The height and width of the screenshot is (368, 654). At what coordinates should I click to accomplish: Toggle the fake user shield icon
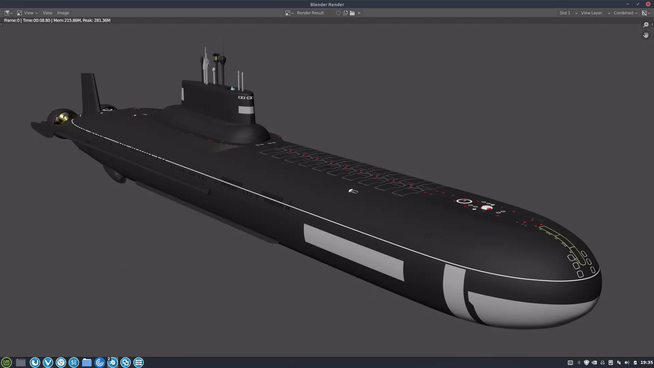(x=338, y=13)
